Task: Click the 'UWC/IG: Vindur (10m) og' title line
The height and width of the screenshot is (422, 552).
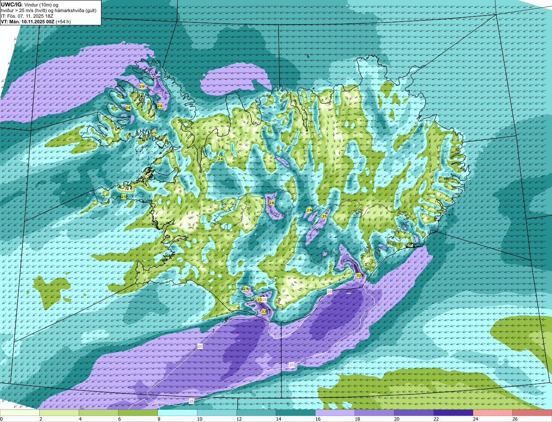Action: pyautogui.click(x=30, y=4)
